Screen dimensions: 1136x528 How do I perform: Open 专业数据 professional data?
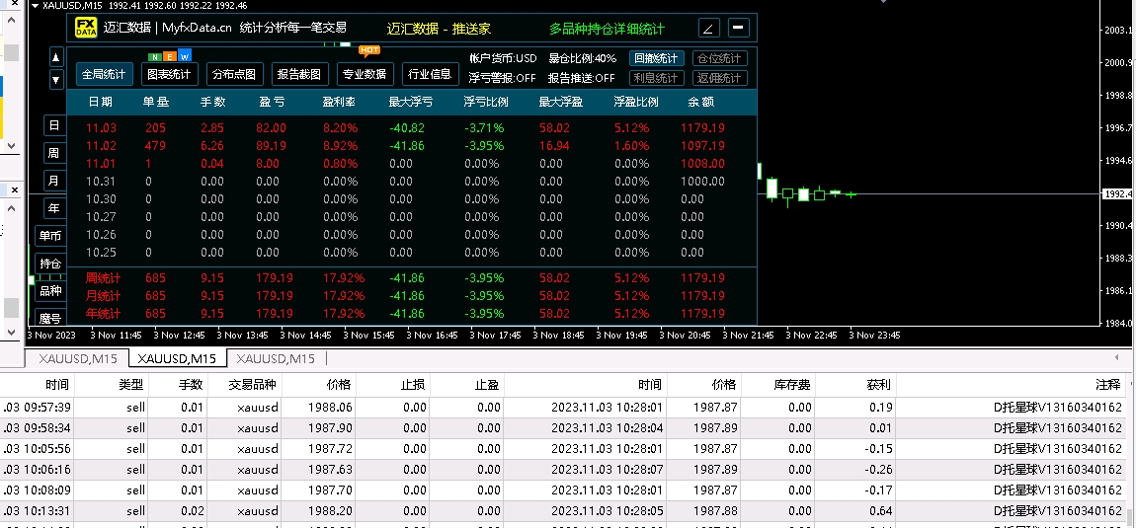[x=365, y=74]
